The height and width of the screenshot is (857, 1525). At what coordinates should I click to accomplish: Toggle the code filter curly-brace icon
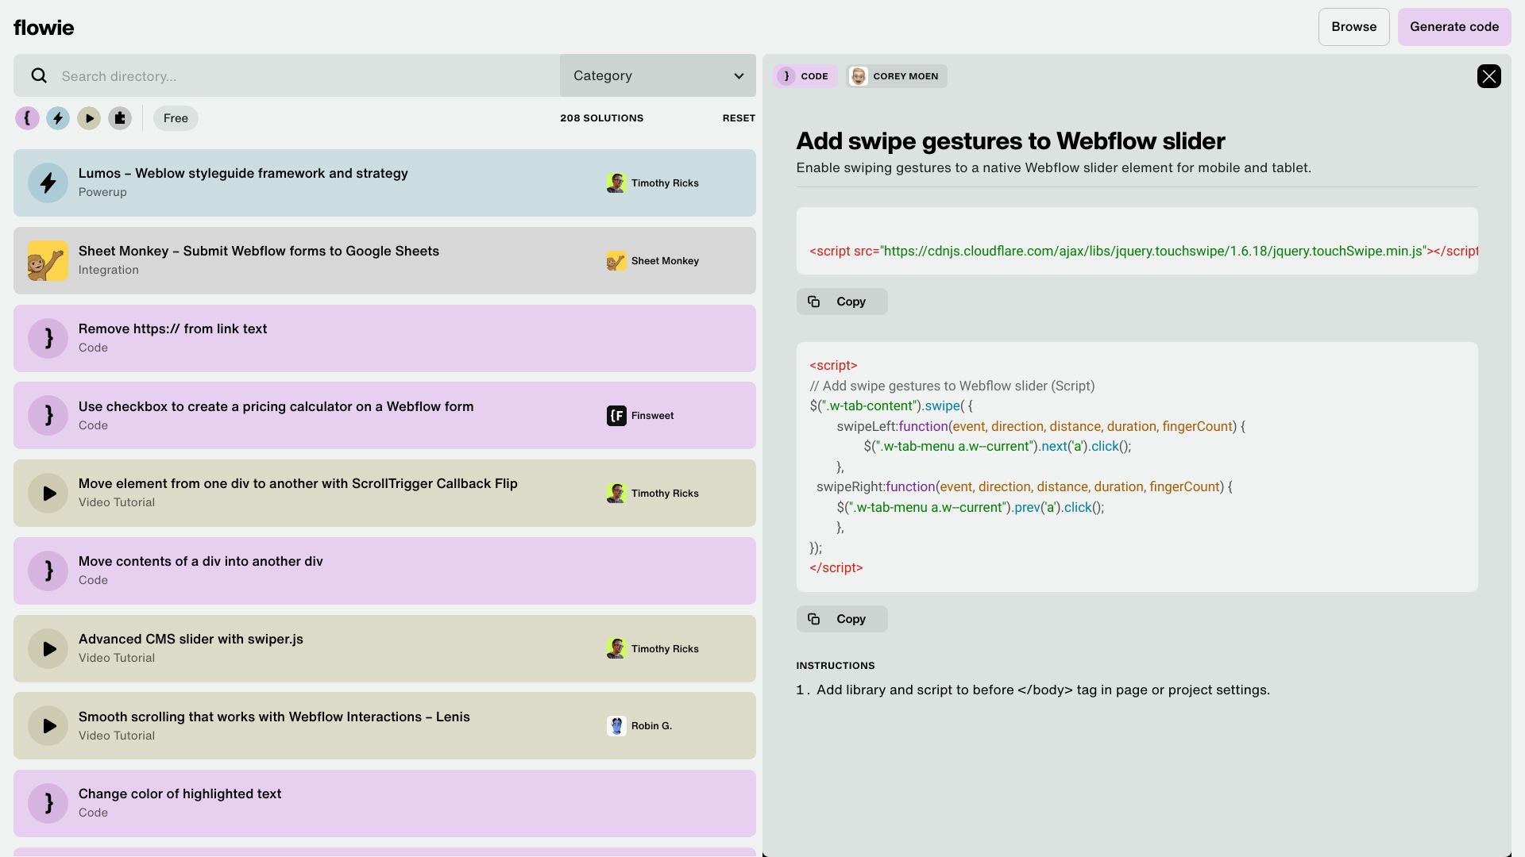click(x=27, y=118)
